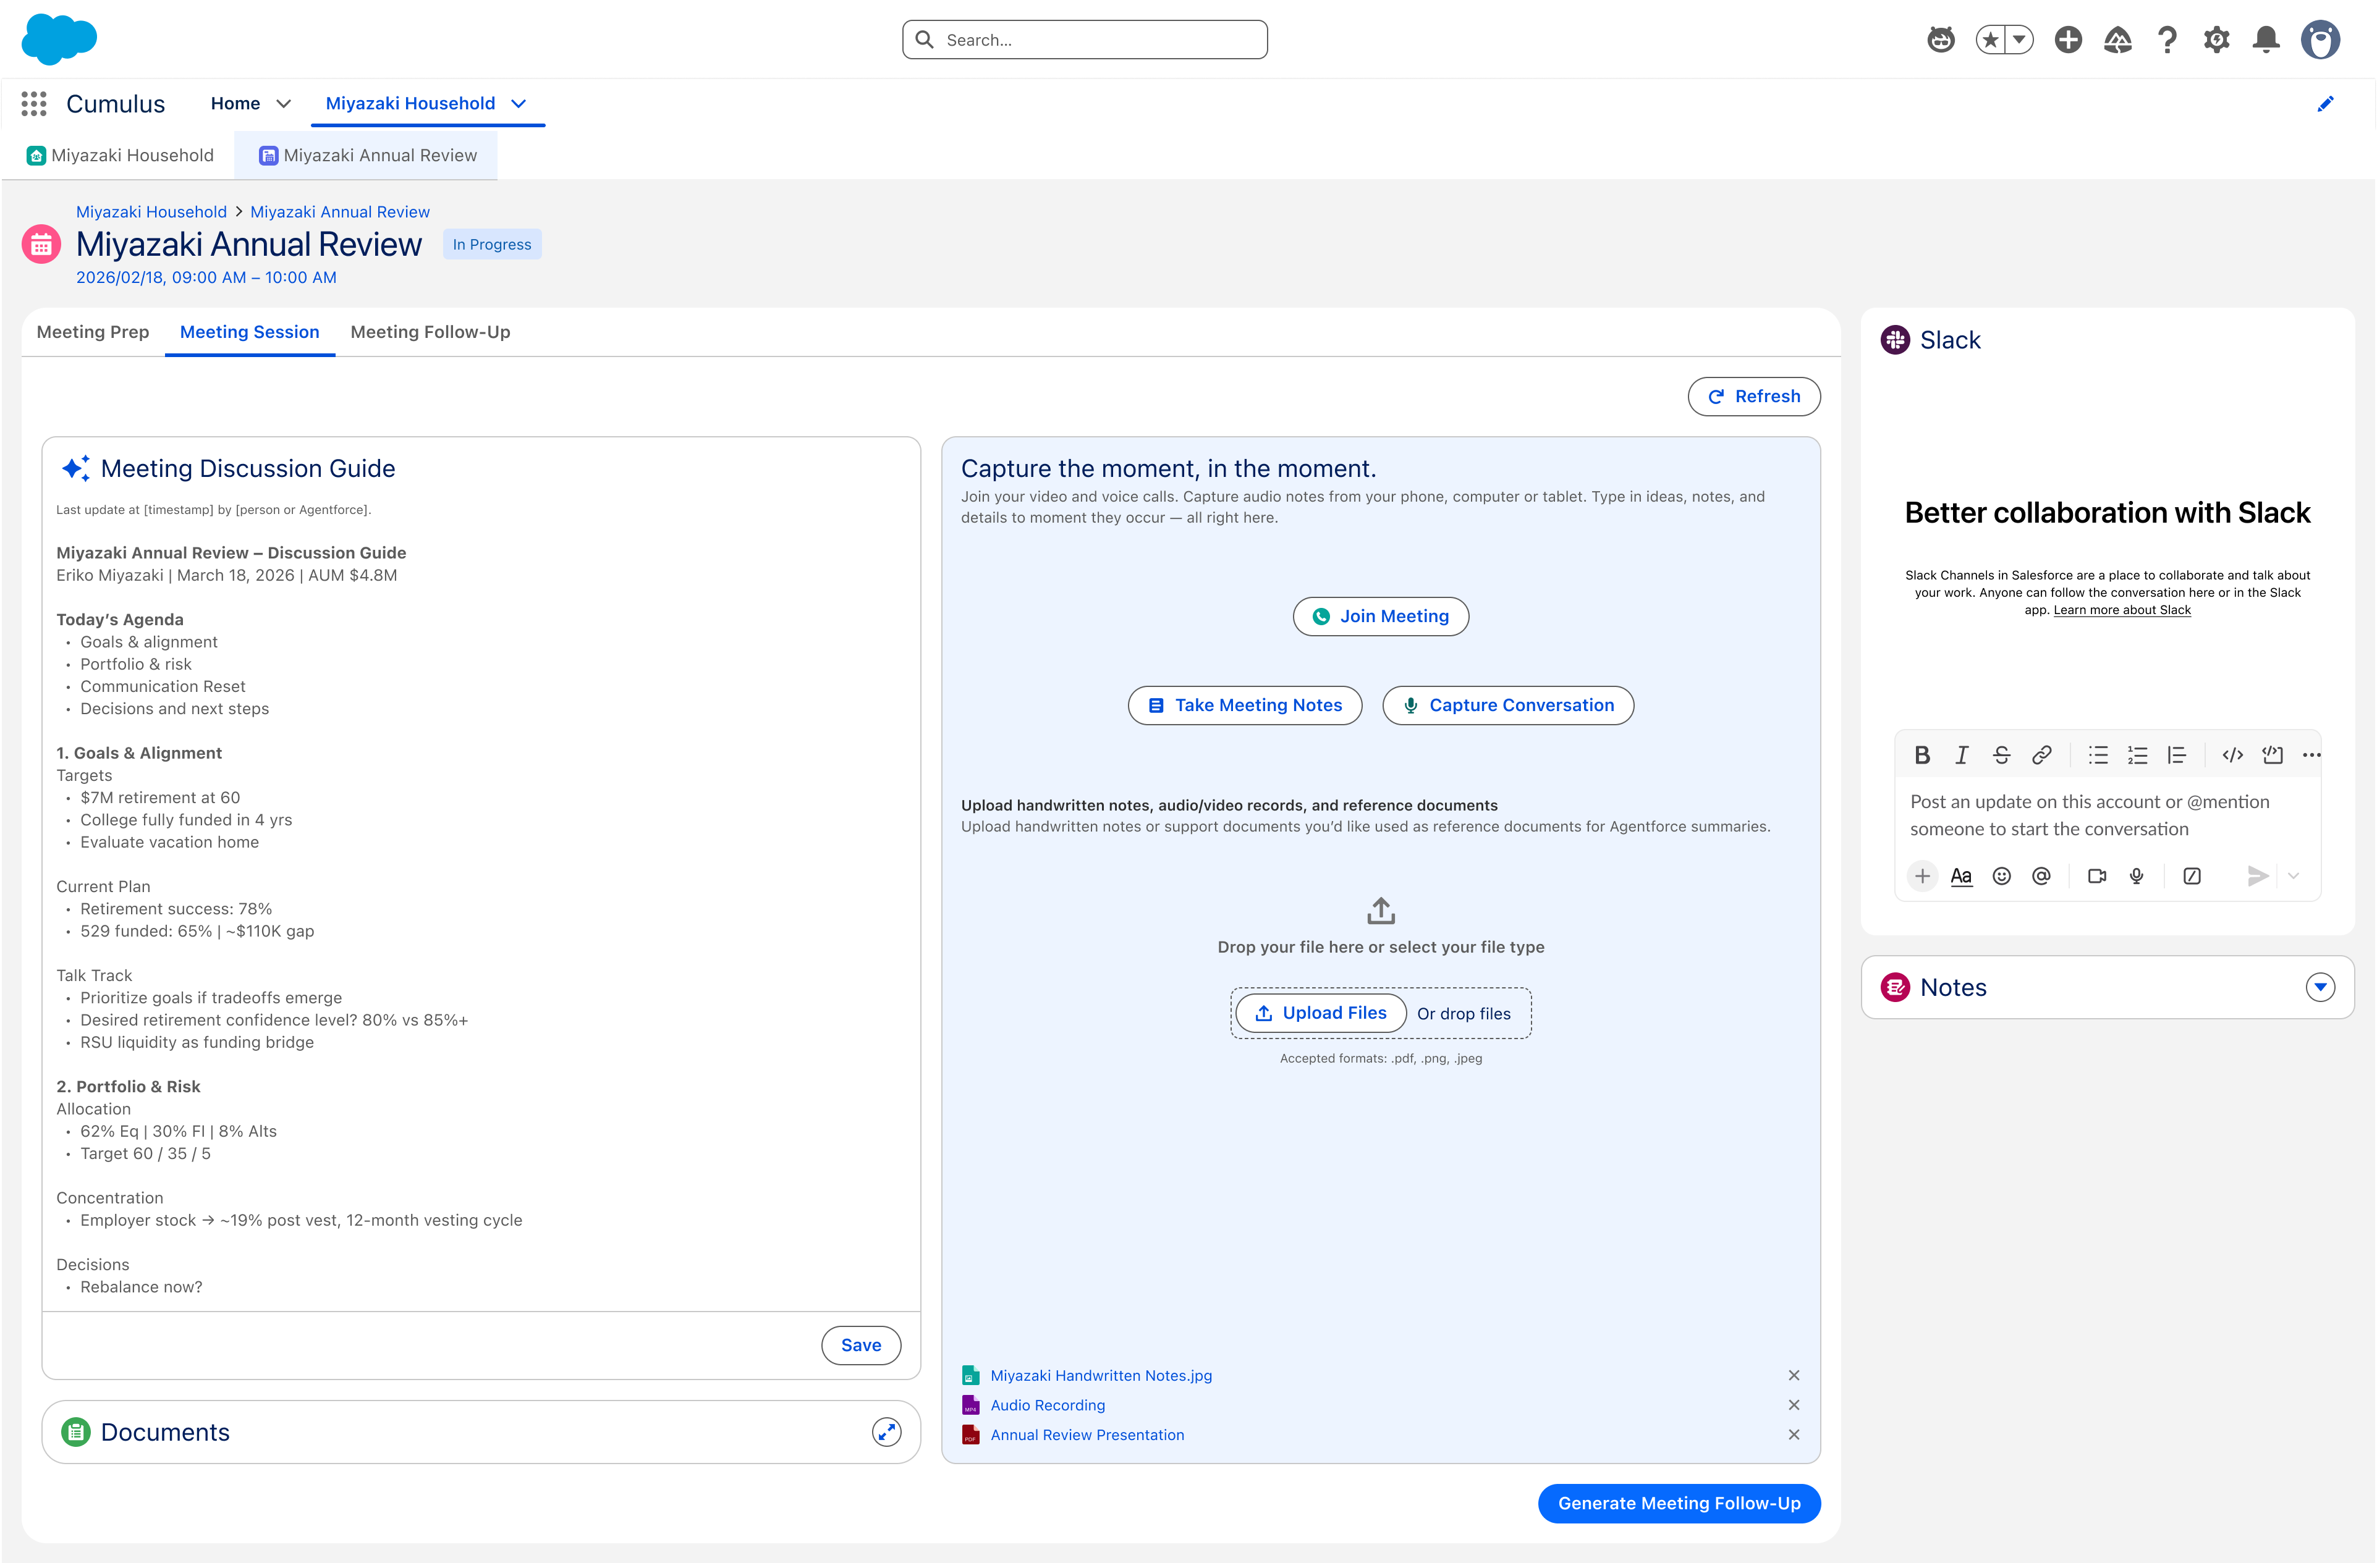2377x1563 pixels.
Task: Switch to the Miyazaki Household subtab
Action: coord(120,156)
